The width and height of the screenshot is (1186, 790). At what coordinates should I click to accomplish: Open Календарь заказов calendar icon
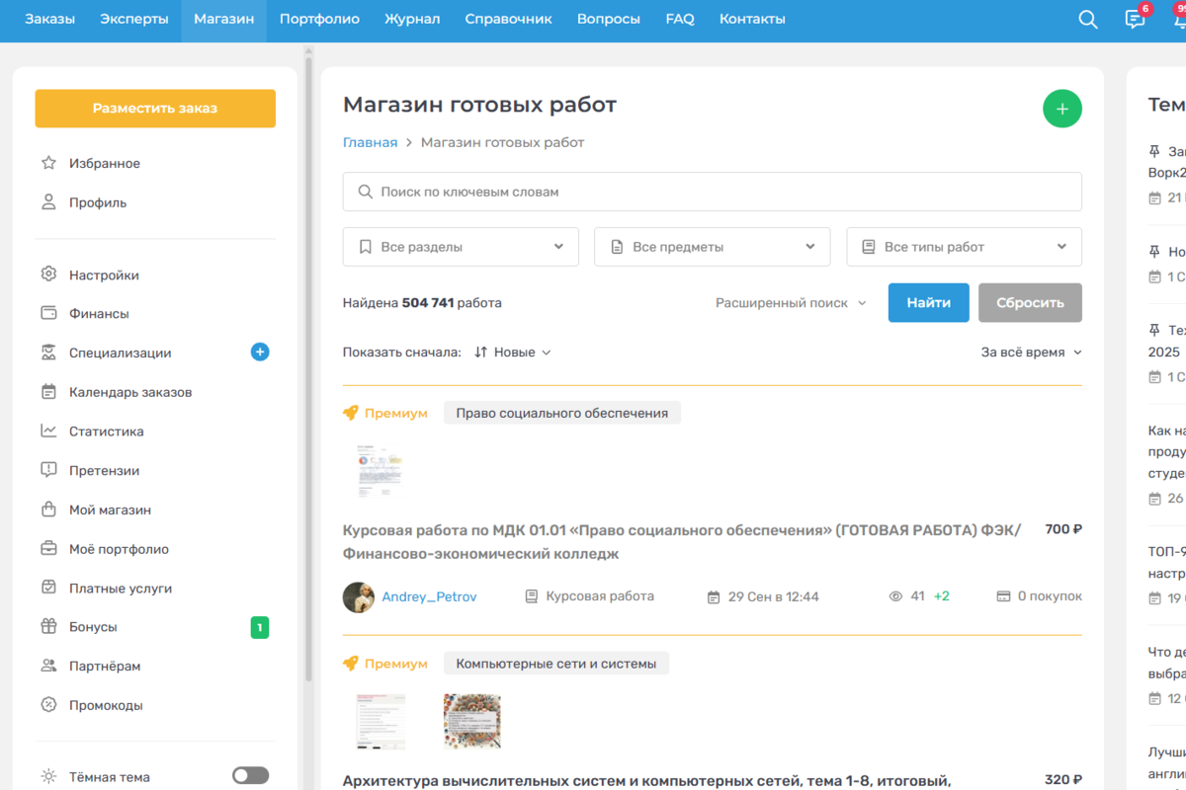pos(48,392)
